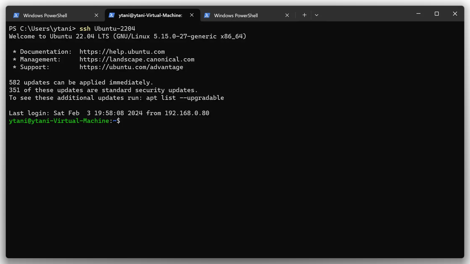Image resolution: width=470 pixels, height=264 pixels.
Task: Click the 'Ubuntu-2204' host argument
Action: point(115,29)
